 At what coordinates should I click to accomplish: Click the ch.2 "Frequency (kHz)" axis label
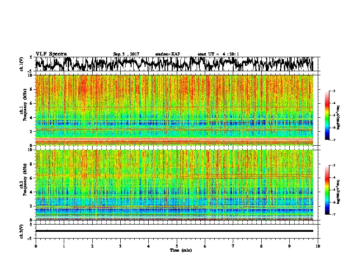[x=25, y=179]
